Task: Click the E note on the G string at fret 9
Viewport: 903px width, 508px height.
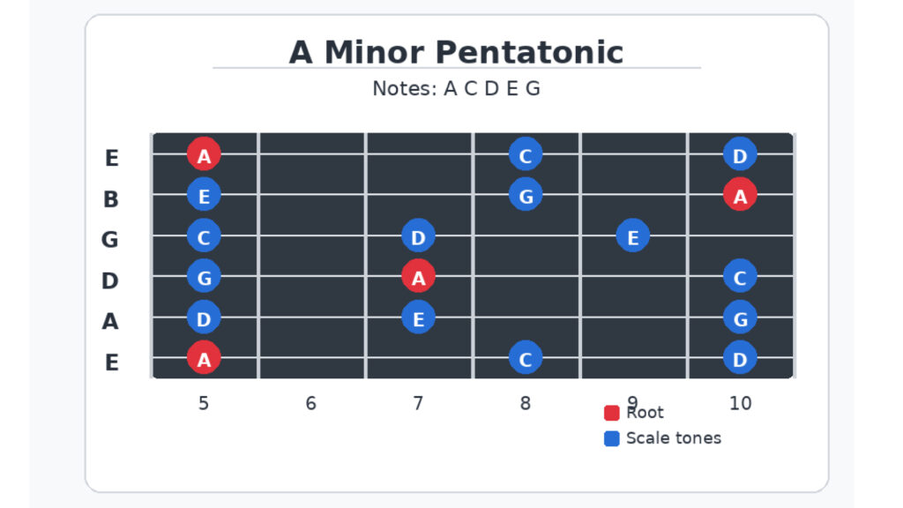Action: click(x=632, y=236)
